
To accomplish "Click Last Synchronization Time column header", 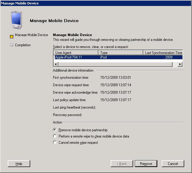I will (163, 53).
